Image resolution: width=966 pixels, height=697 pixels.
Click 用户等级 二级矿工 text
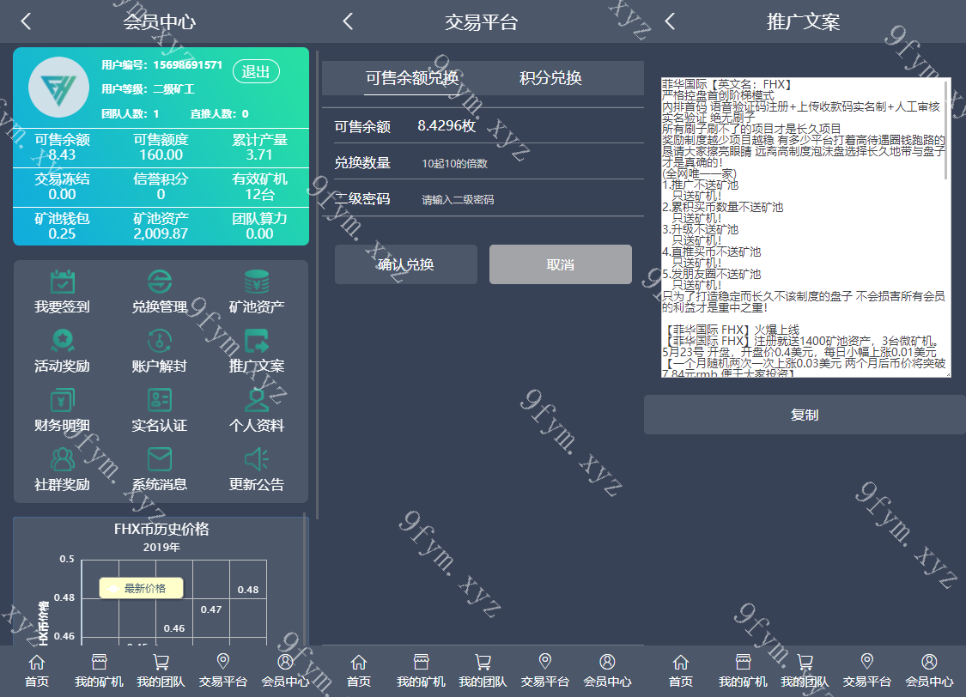point(148,89)
